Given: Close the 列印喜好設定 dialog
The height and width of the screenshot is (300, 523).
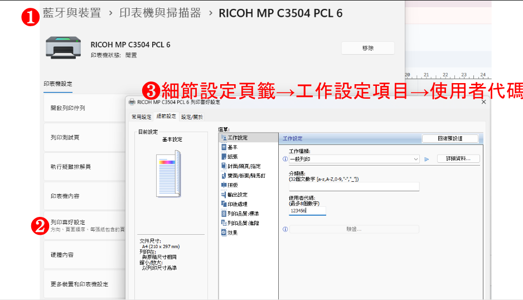Looking at the screenshot, I should click(x=483, y=102).
